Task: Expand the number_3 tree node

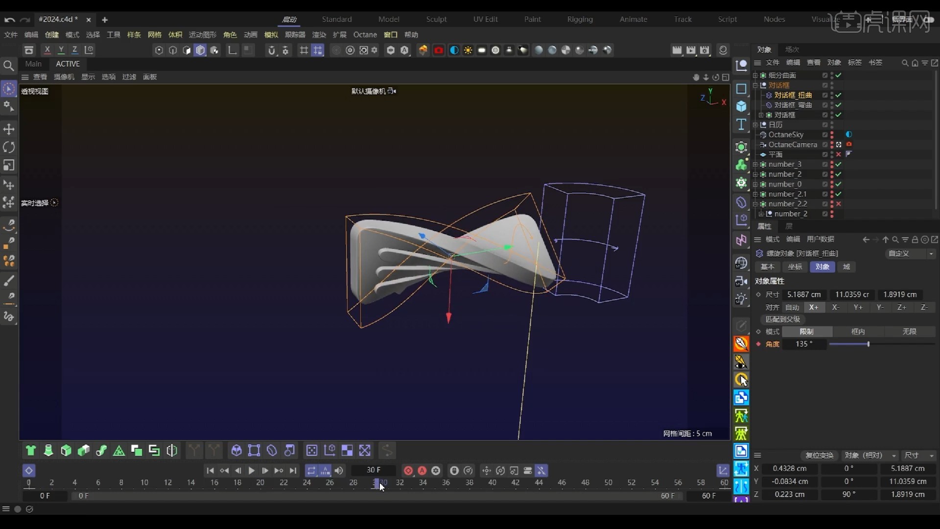Action: coord(755,164)
